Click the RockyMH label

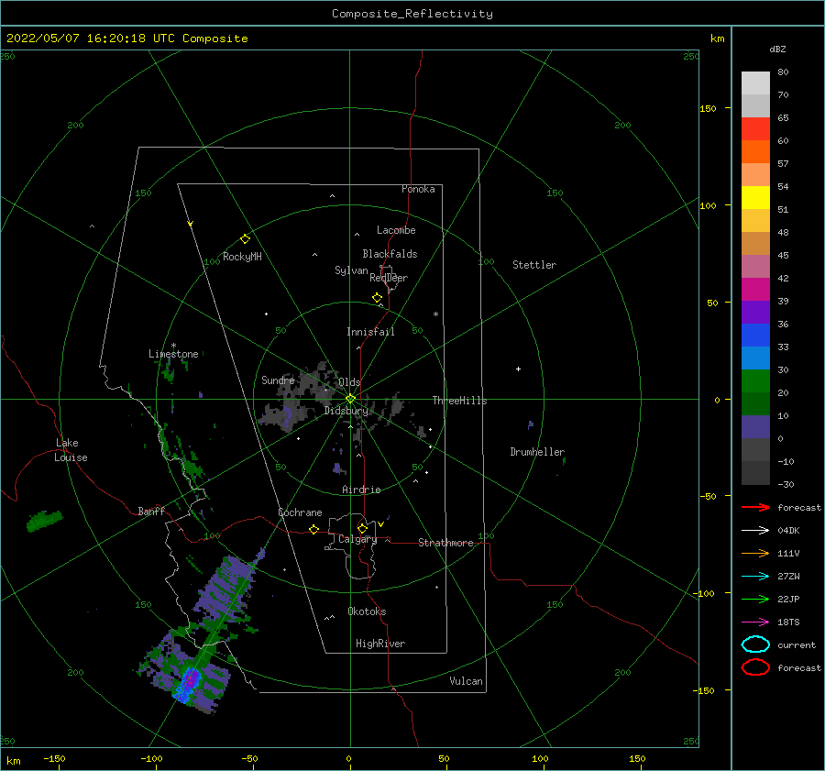[x=242, y=257]
